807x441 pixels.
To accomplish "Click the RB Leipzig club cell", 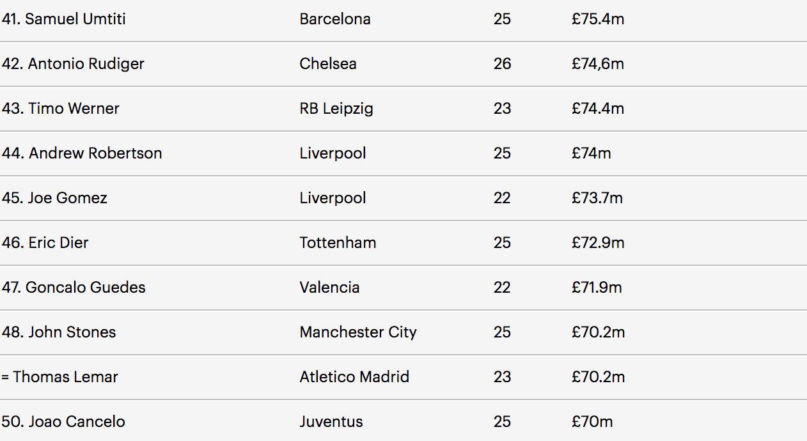I will pos(336,109).
